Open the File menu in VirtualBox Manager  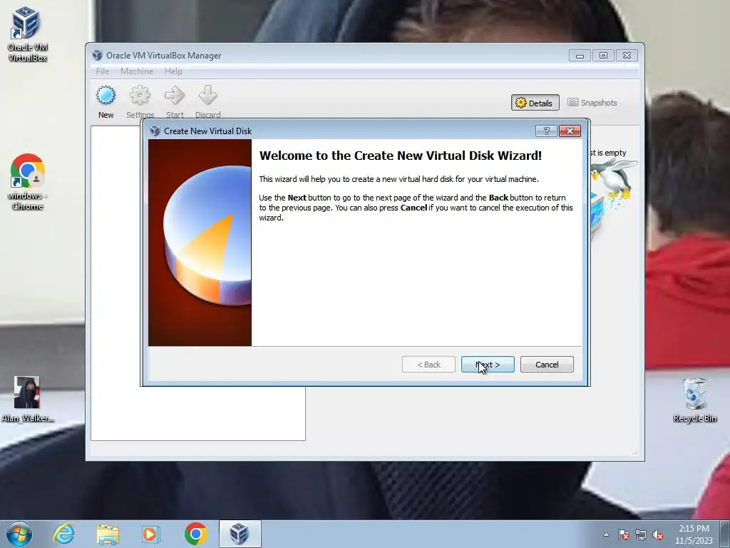[x=103, y=71]
